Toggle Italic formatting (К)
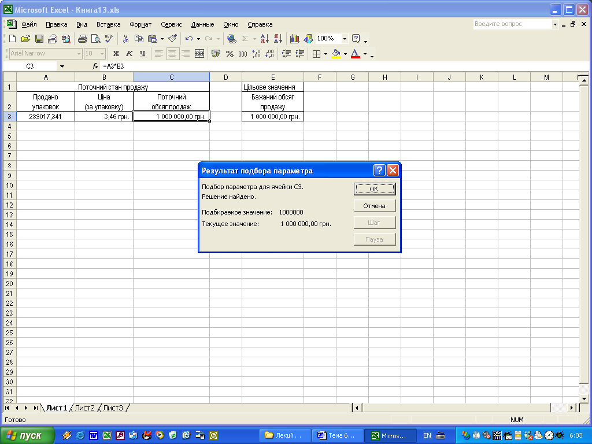This screenshot has width=592, height=444. click(129, 54)
